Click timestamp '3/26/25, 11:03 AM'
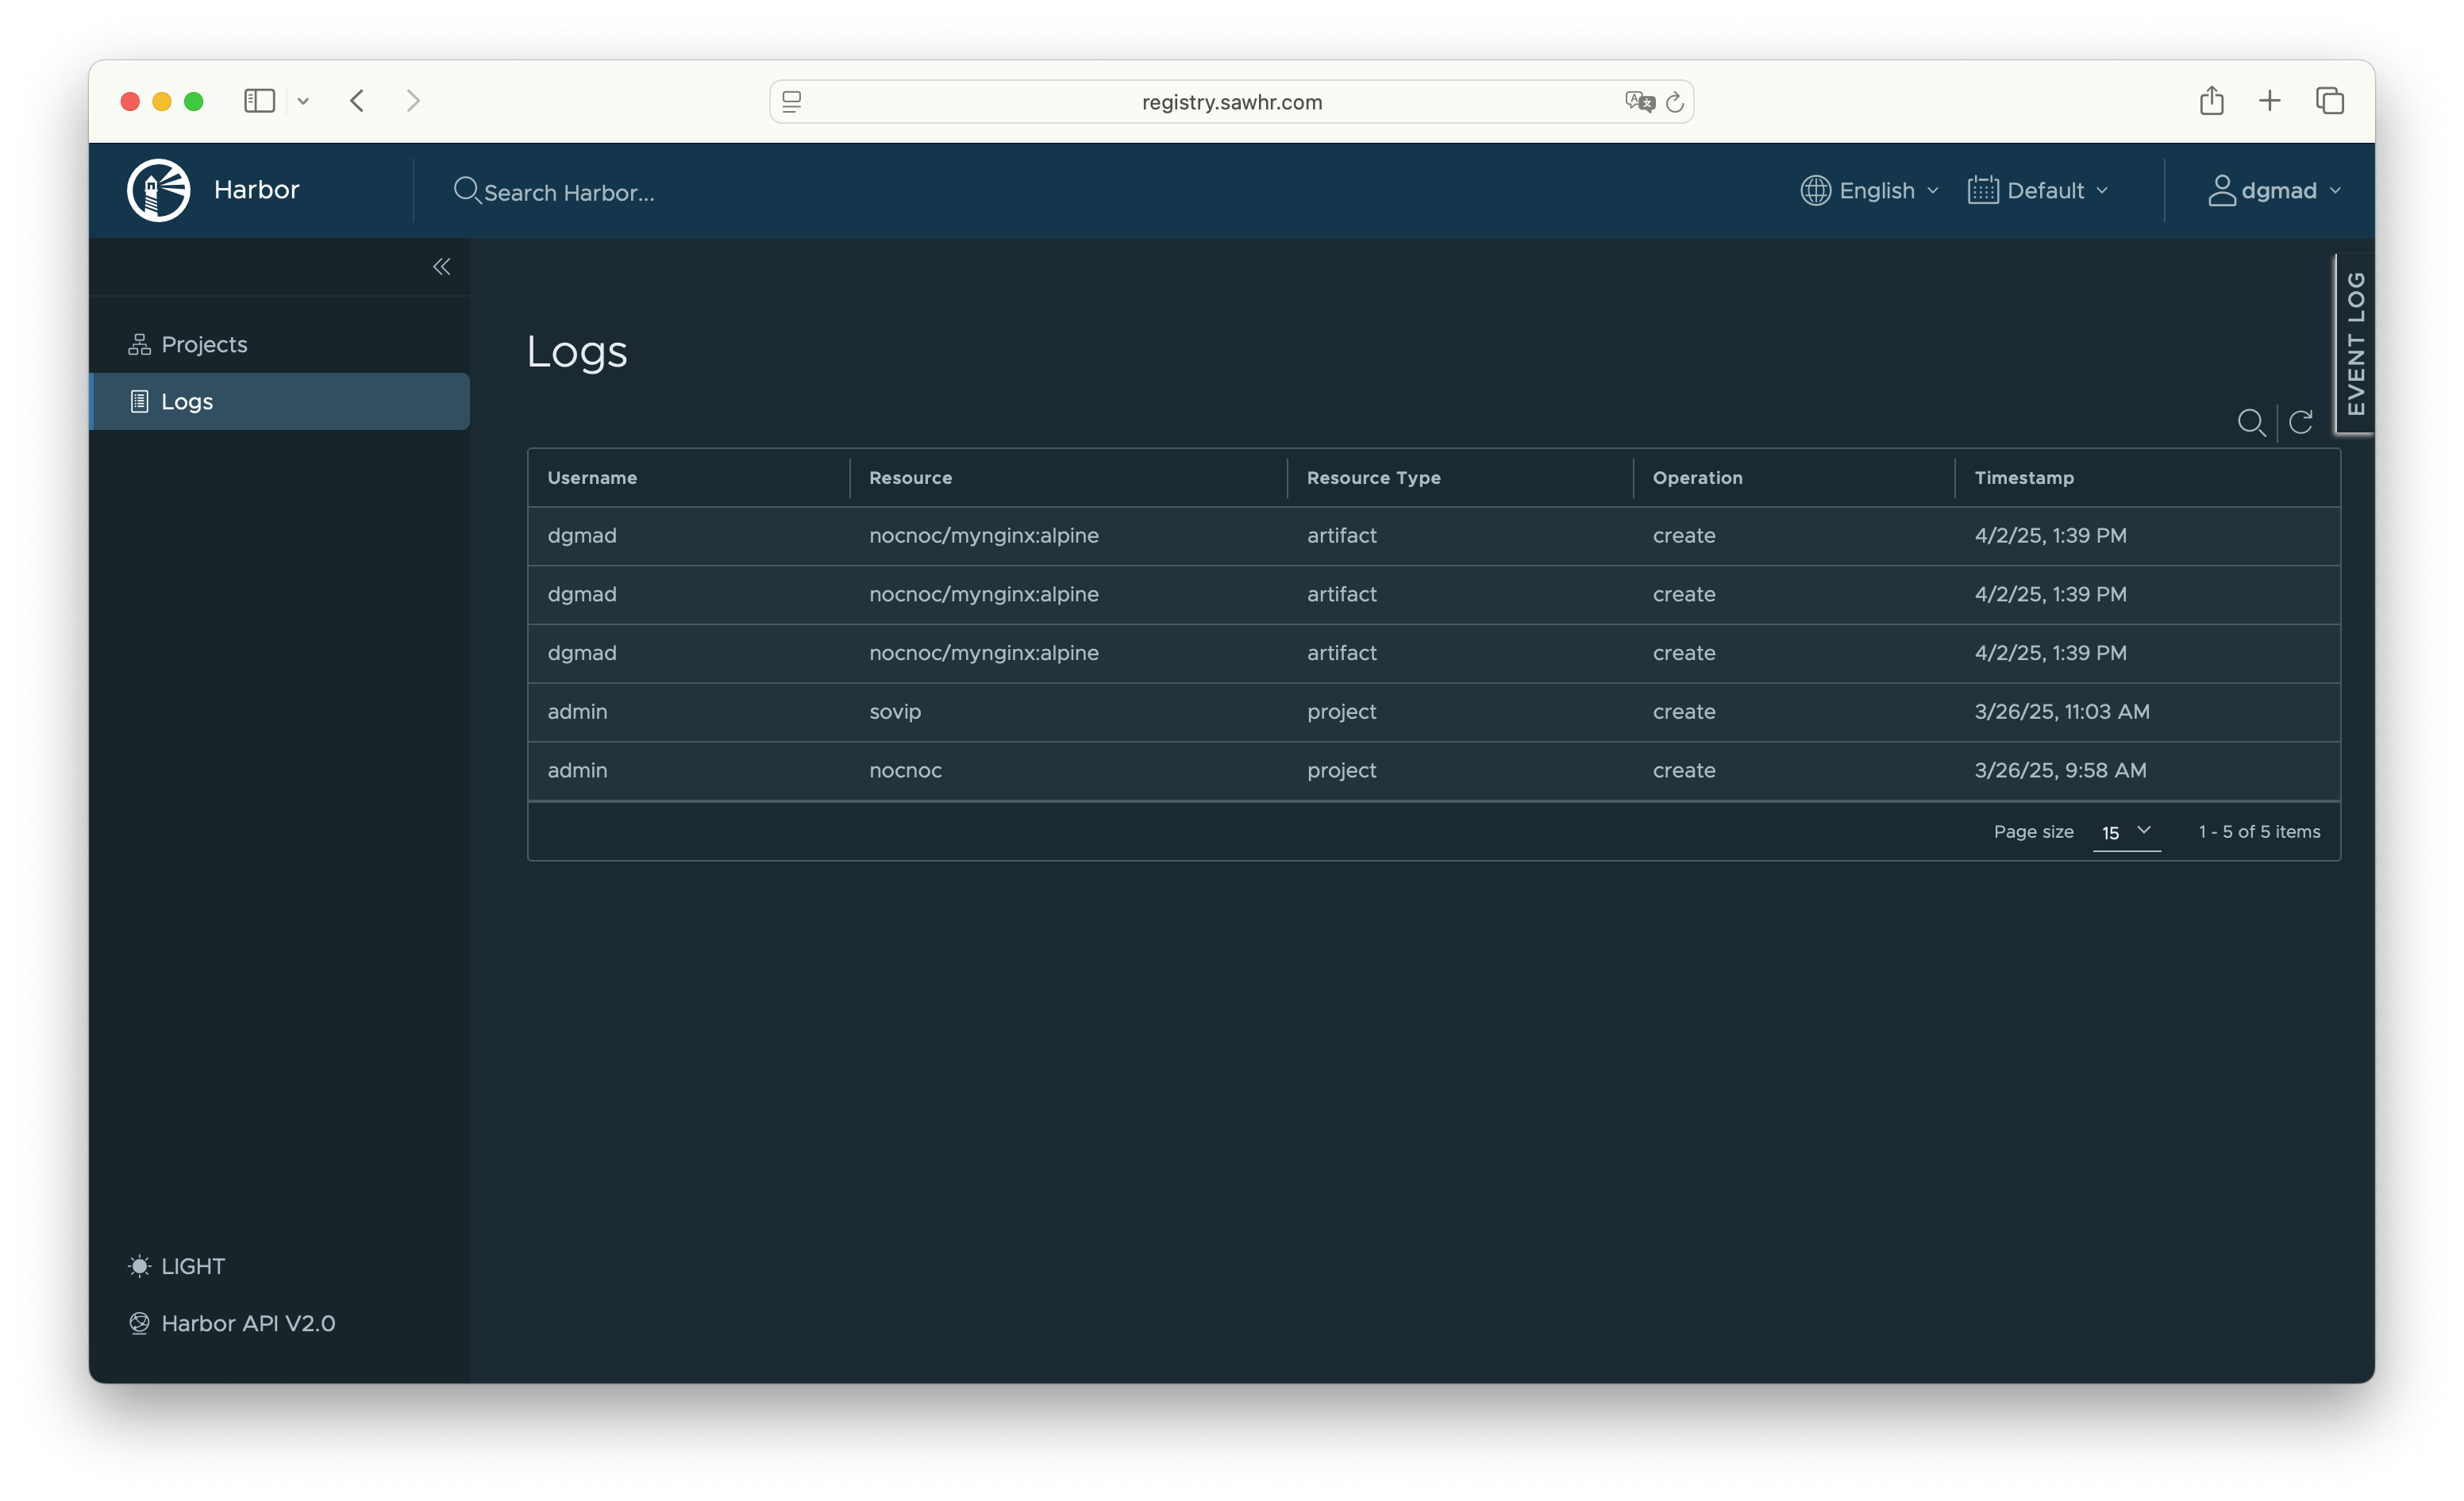 tap(2061, 712)
